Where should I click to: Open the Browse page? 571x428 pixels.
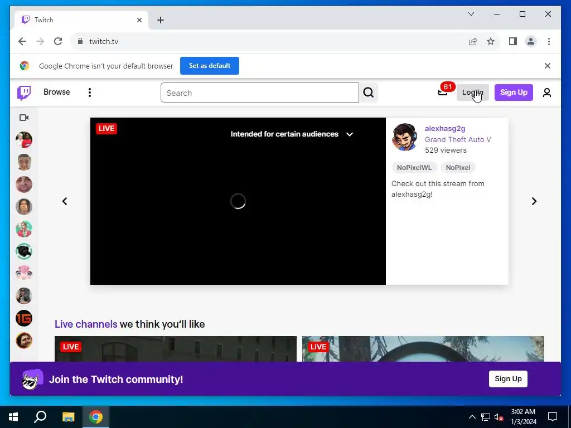(56, 92)
